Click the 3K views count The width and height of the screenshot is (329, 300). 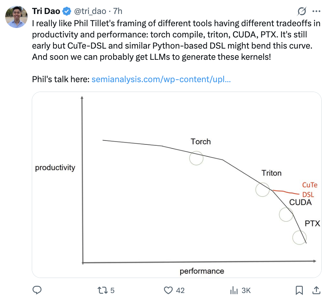click(246, 291)
